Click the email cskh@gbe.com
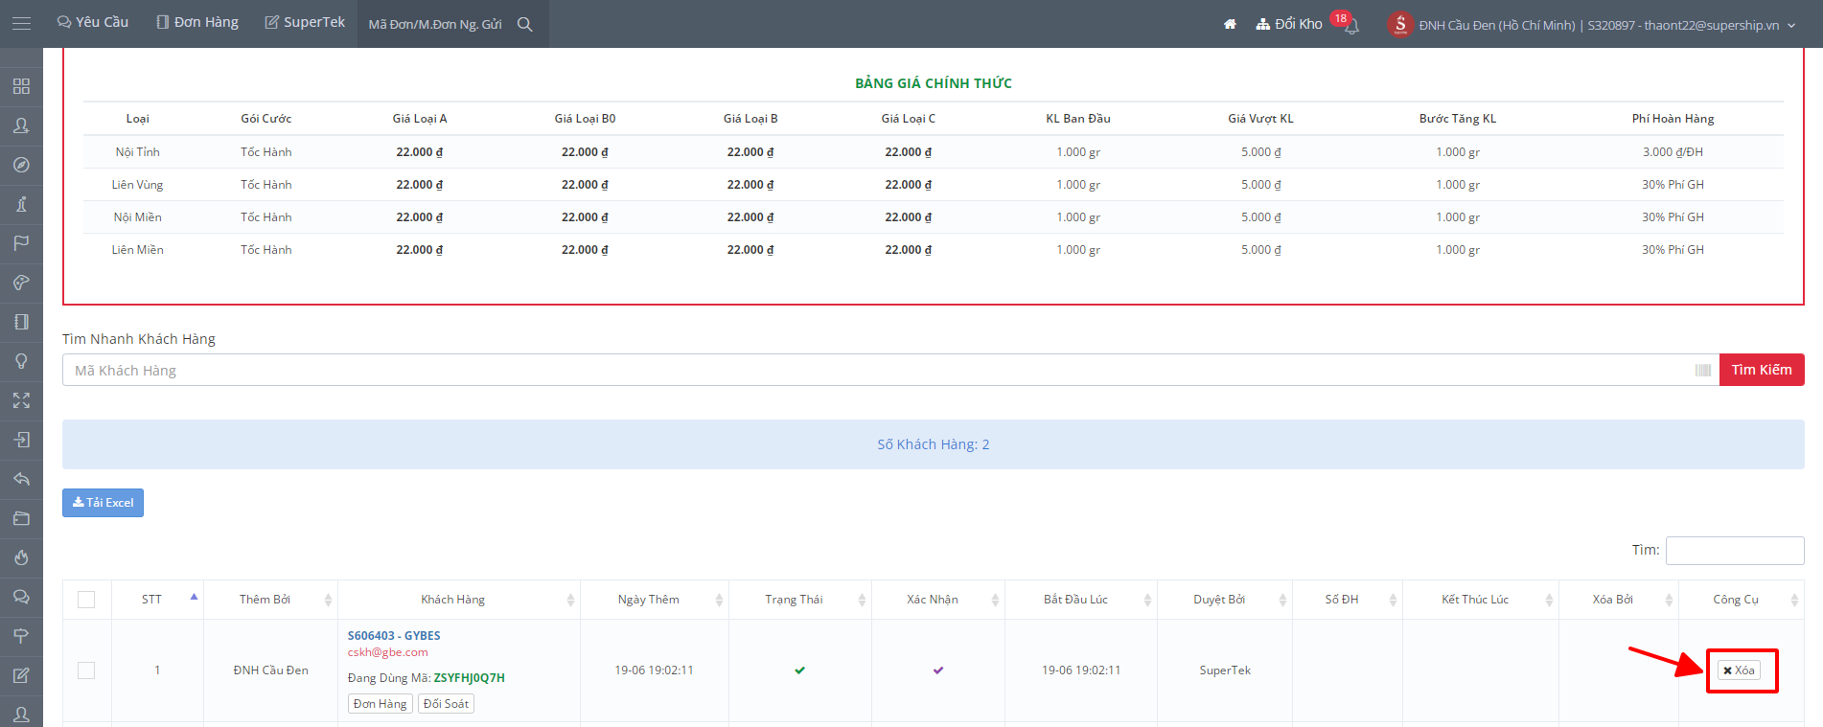The height and width of the screenshot is (727, 1823). tap(388, 652)
